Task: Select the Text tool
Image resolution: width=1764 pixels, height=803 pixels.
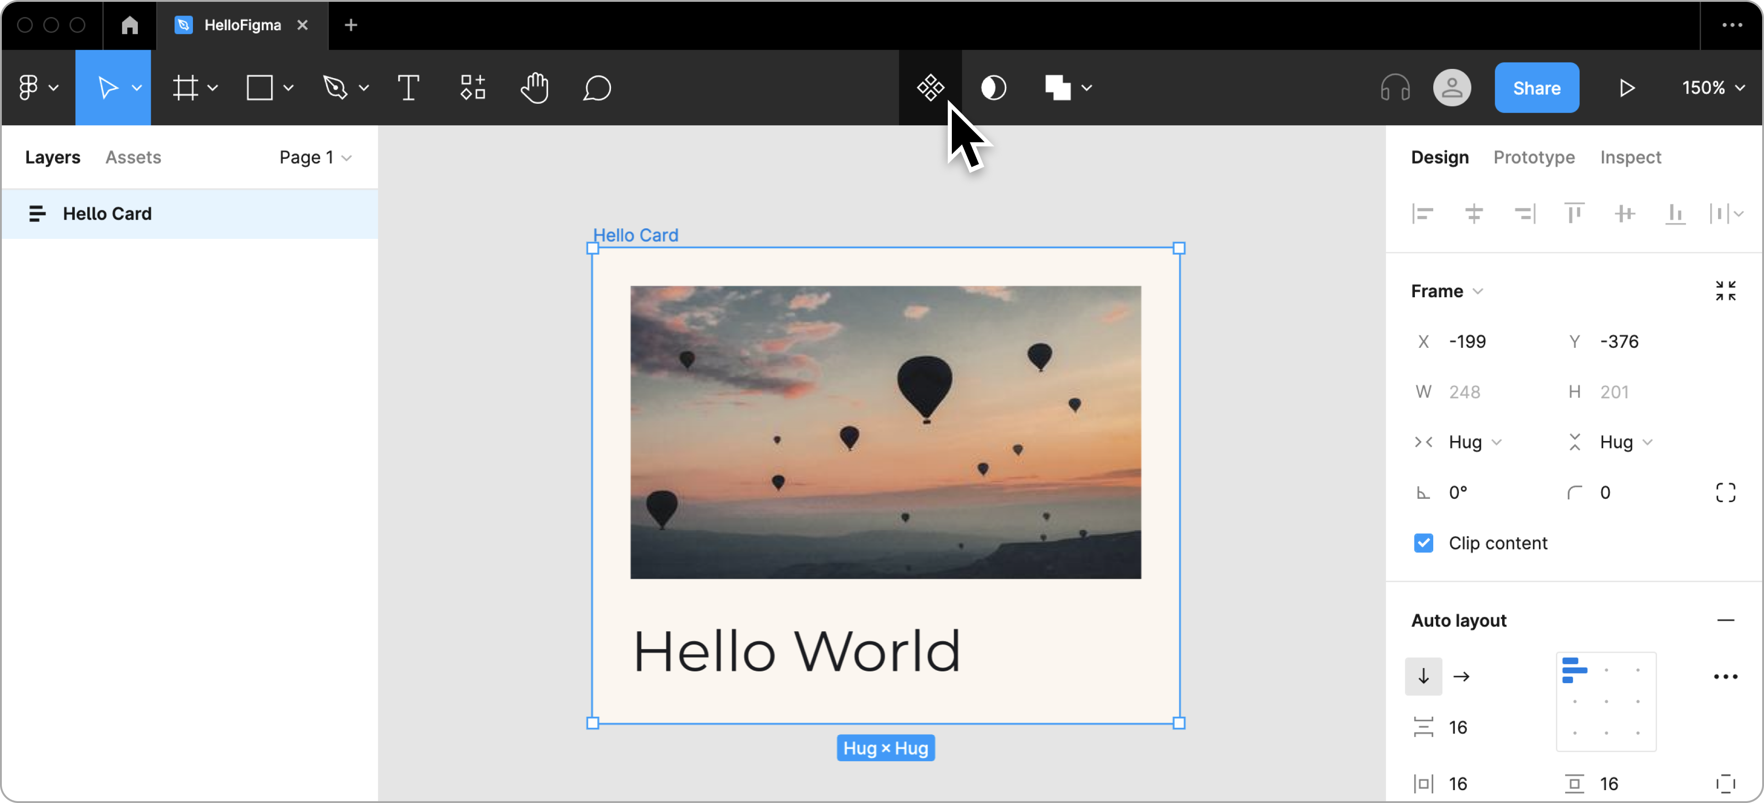Action: [x=409, y=87]
